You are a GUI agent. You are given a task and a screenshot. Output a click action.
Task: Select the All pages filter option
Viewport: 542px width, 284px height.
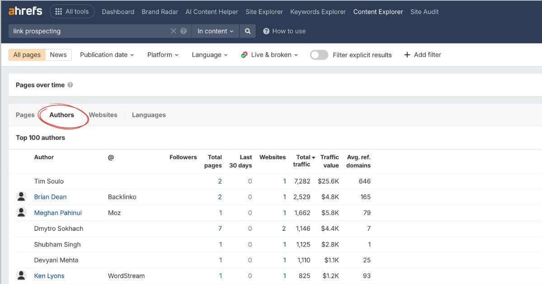[26, 54]
